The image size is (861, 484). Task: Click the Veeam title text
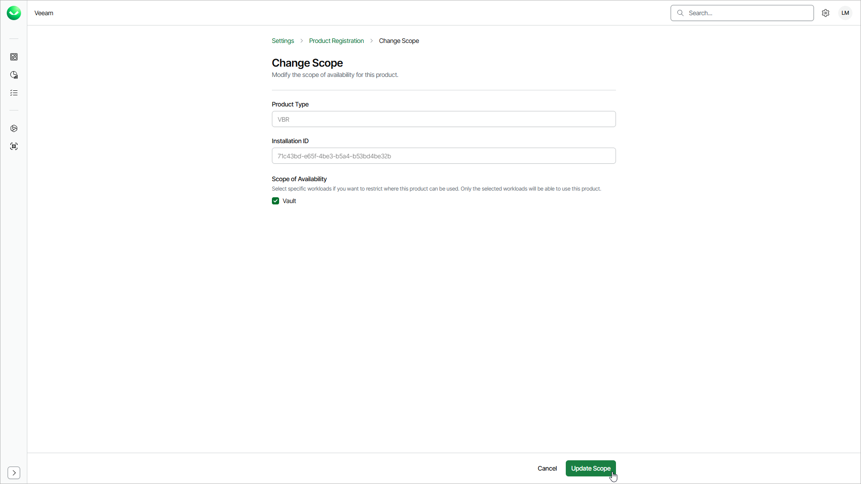point(44,13)
